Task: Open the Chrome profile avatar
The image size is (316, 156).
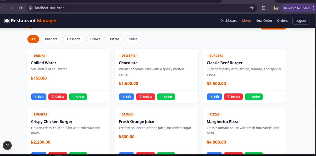Action: (x=276, y=8)
